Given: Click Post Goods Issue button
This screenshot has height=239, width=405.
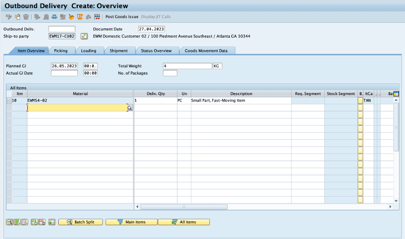Looking at the screenshot, I should [122, 17].
